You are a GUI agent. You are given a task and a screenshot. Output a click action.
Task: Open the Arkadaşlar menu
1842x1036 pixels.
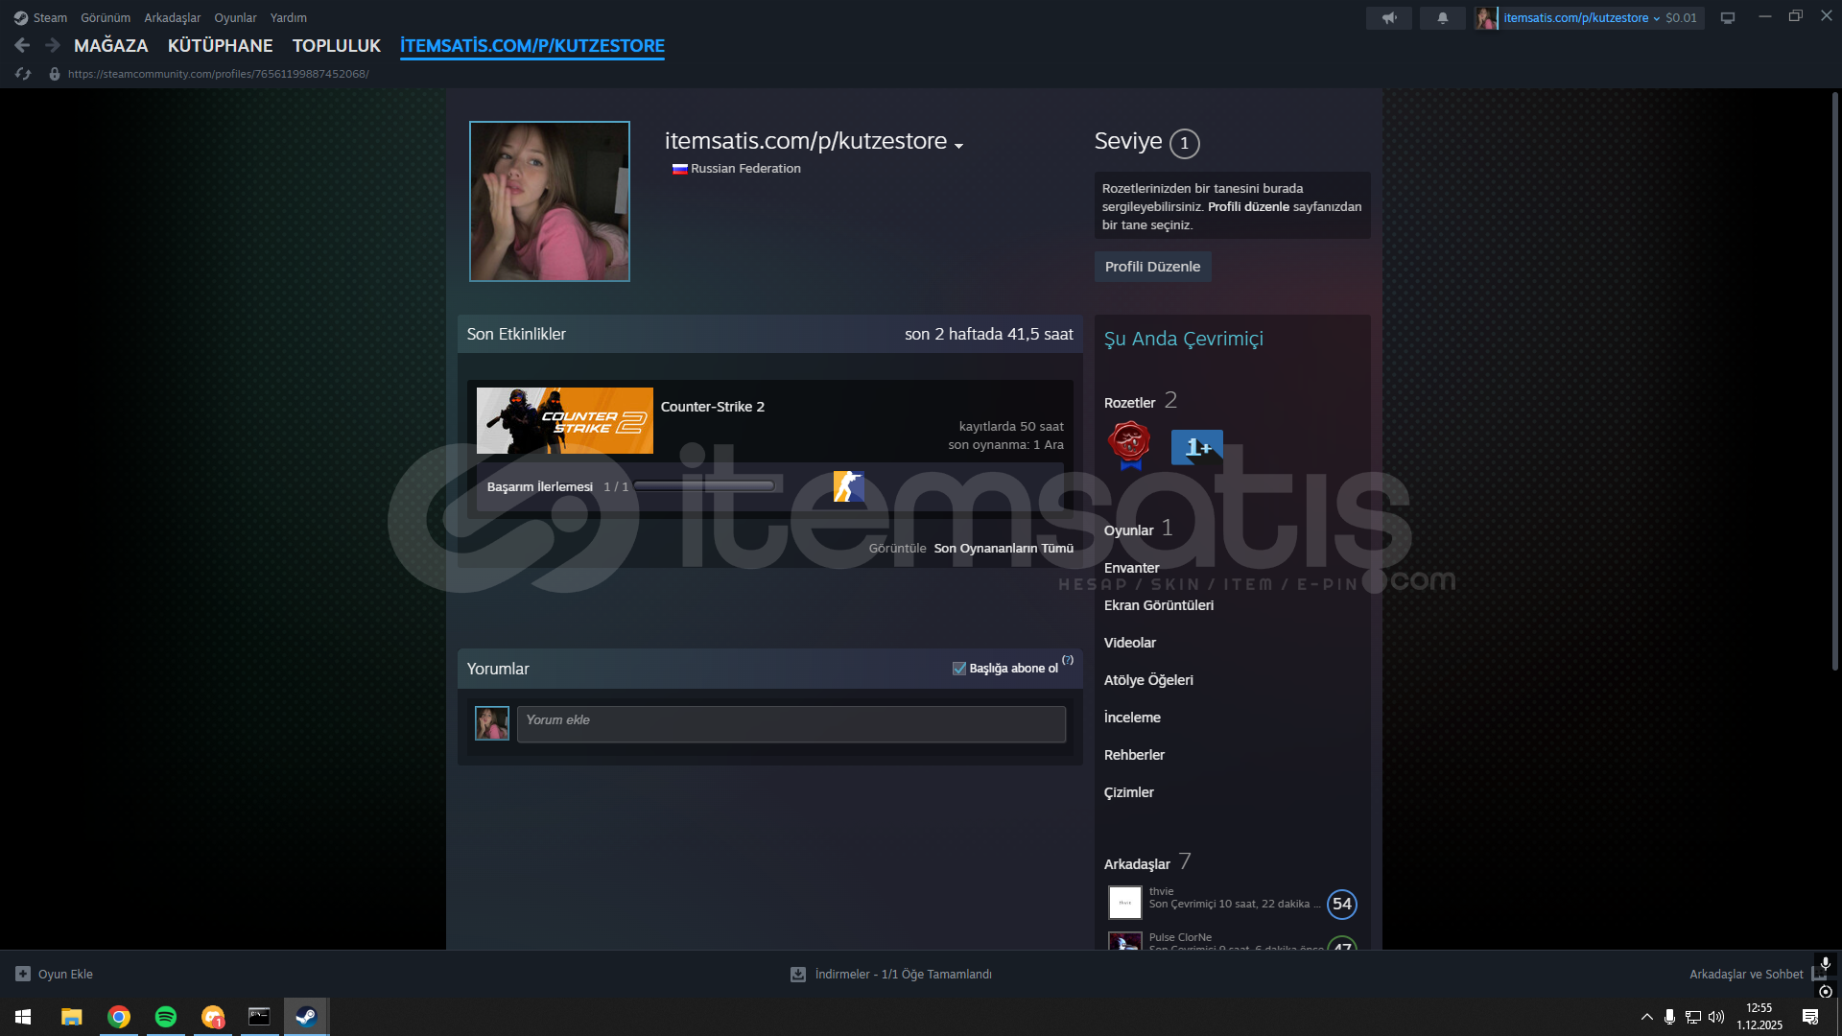tap(172, 17)
